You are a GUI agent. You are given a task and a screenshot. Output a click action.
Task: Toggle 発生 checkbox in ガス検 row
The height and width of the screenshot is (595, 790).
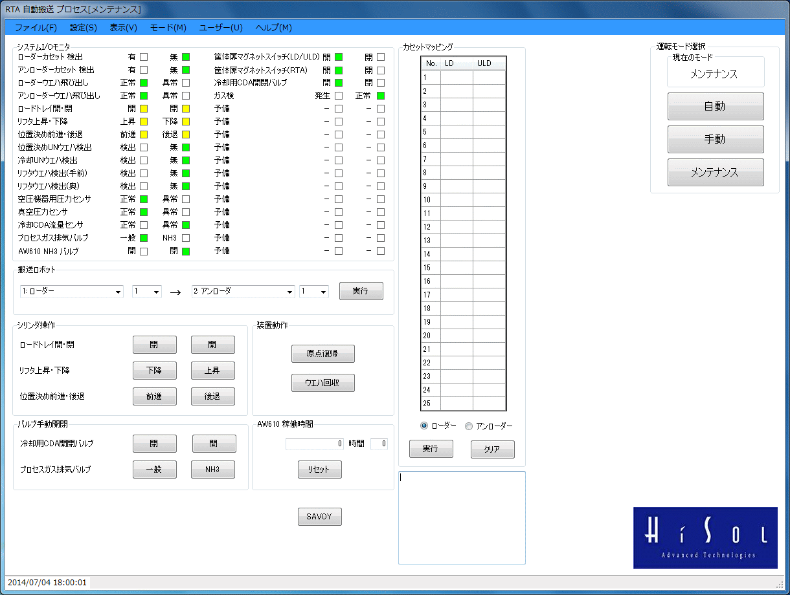coord(339,96)
